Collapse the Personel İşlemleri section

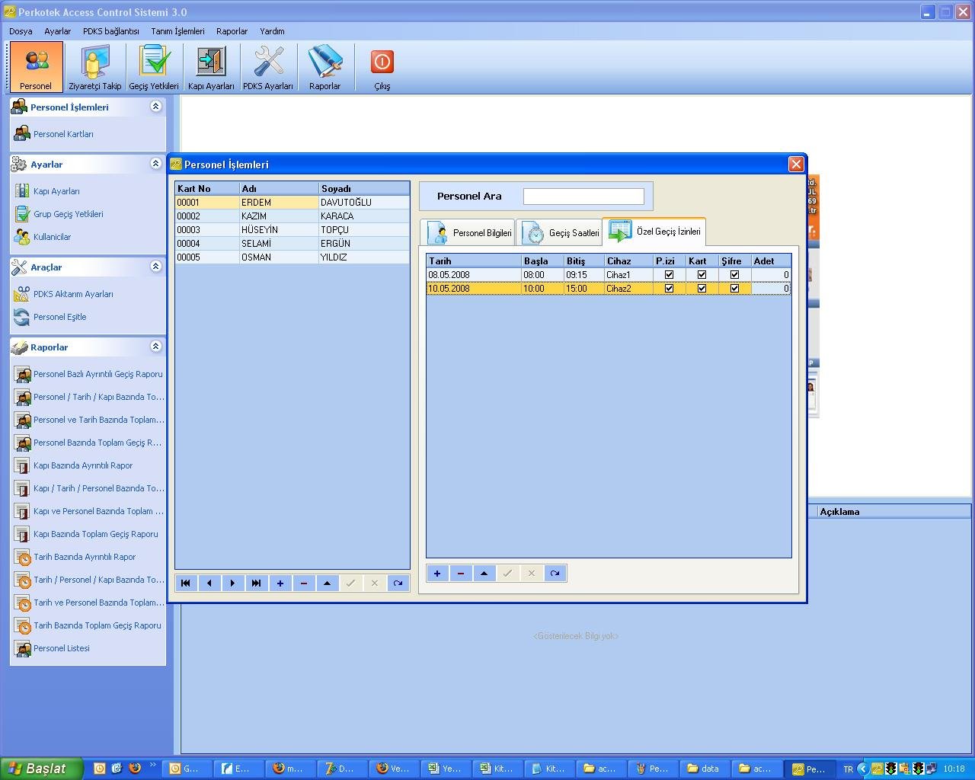pyautogui.click(x=155, y=107)
